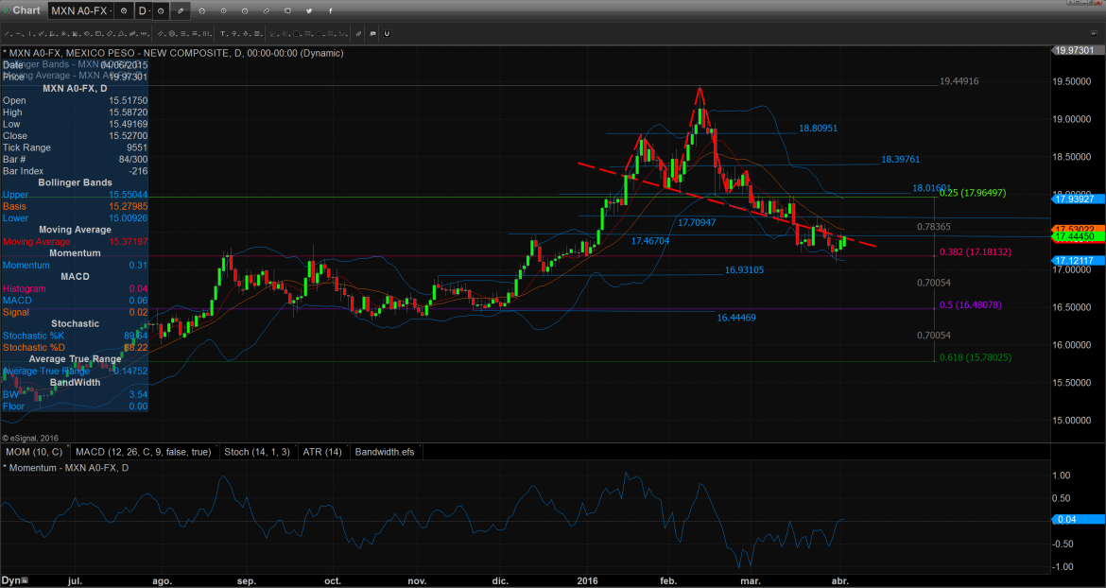Switch to the MACD (12, 26, C, 9) tab
Screen dimensions: 1106x588
143,452
